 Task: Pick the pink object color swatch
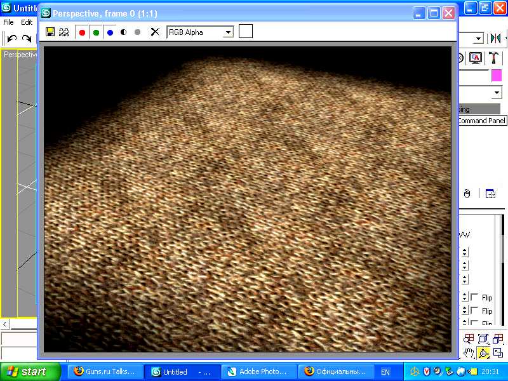pos(496,76)
